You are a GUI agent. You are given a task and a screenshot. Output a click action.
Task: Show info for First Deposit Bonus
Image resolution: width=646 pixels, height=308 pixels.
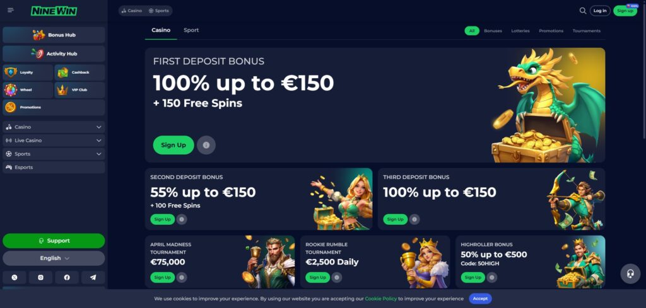tap(206, 145)
